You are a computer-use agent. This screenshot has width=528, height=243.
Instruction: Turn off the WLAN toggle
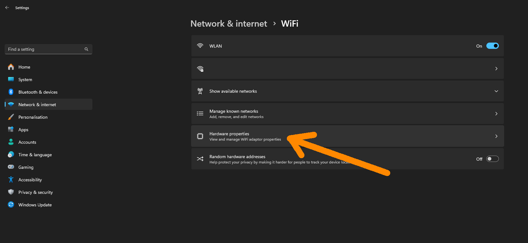(492, 46)
